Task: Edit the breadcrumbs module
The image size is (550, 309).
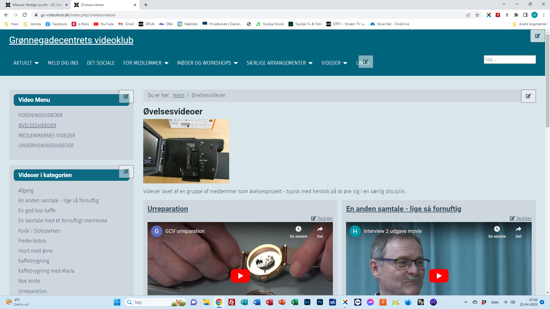Action: [x=529, y=96]
